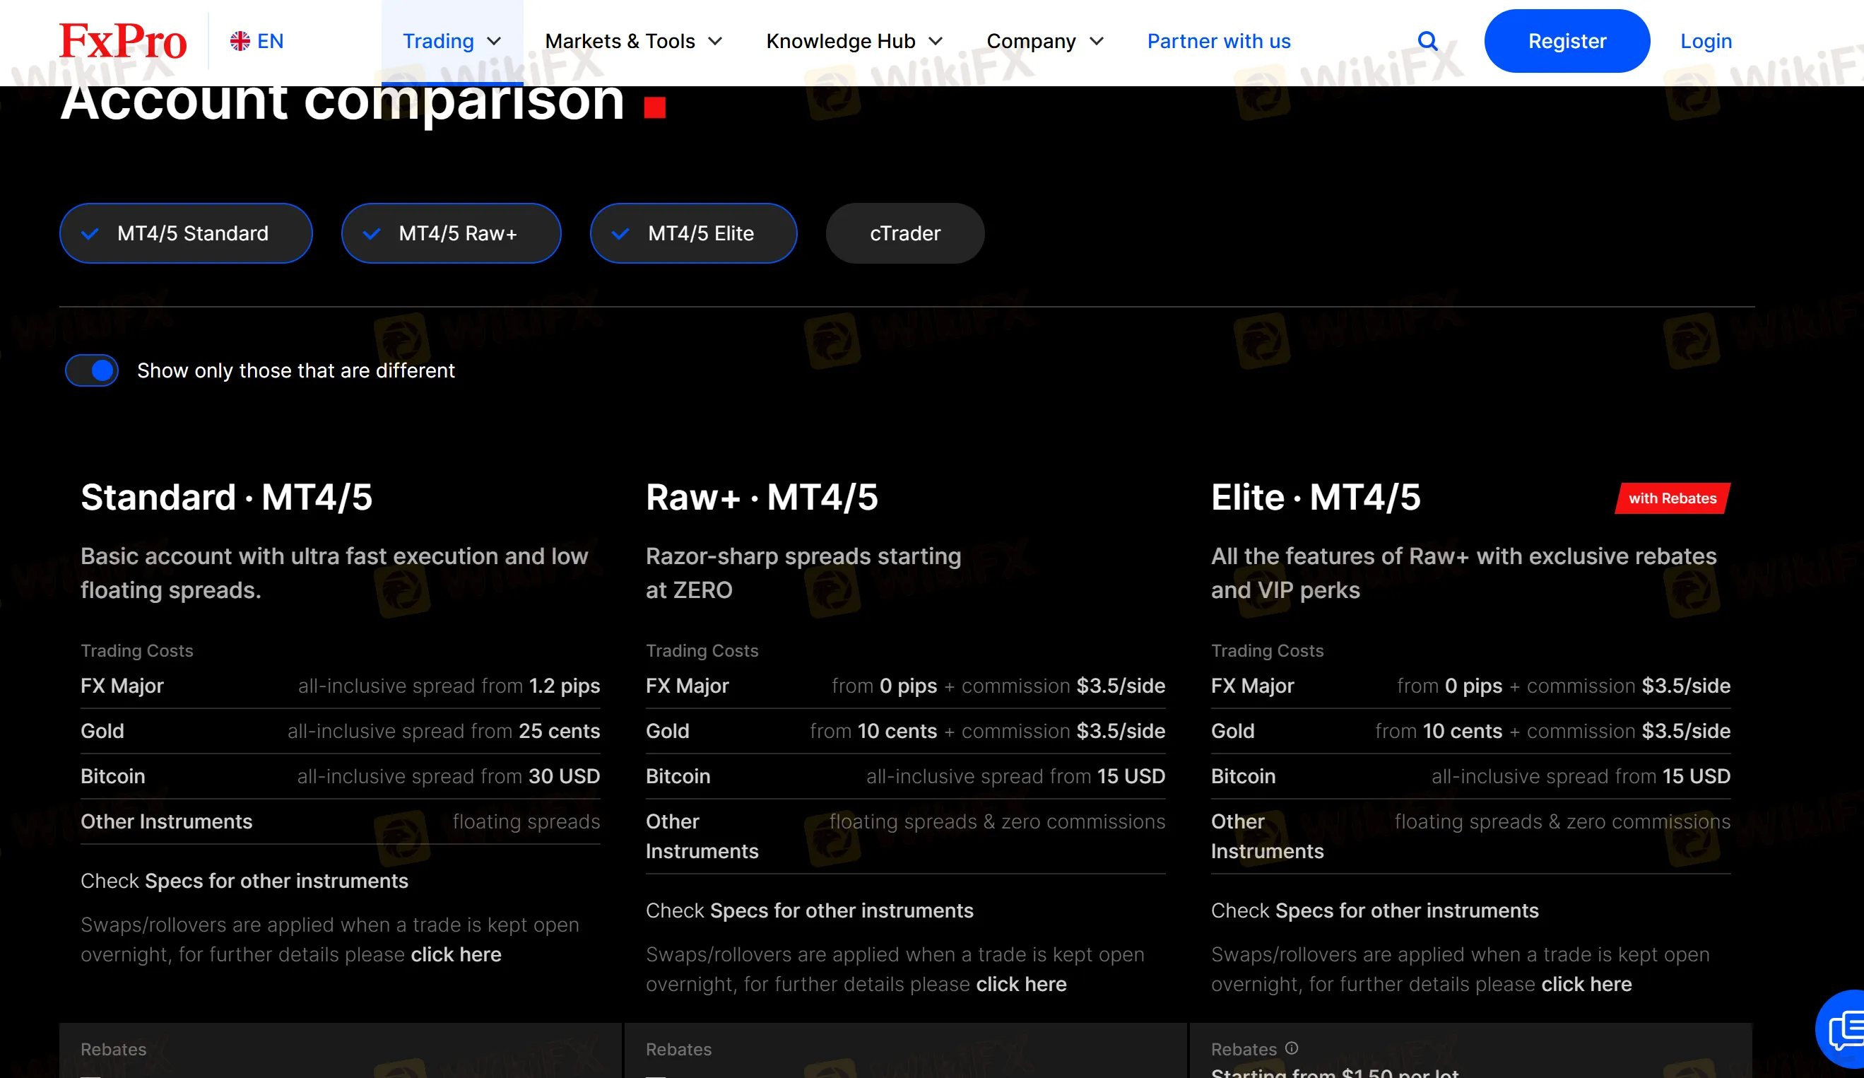
Task: Click the Register button
Action: coord(1567,41)
